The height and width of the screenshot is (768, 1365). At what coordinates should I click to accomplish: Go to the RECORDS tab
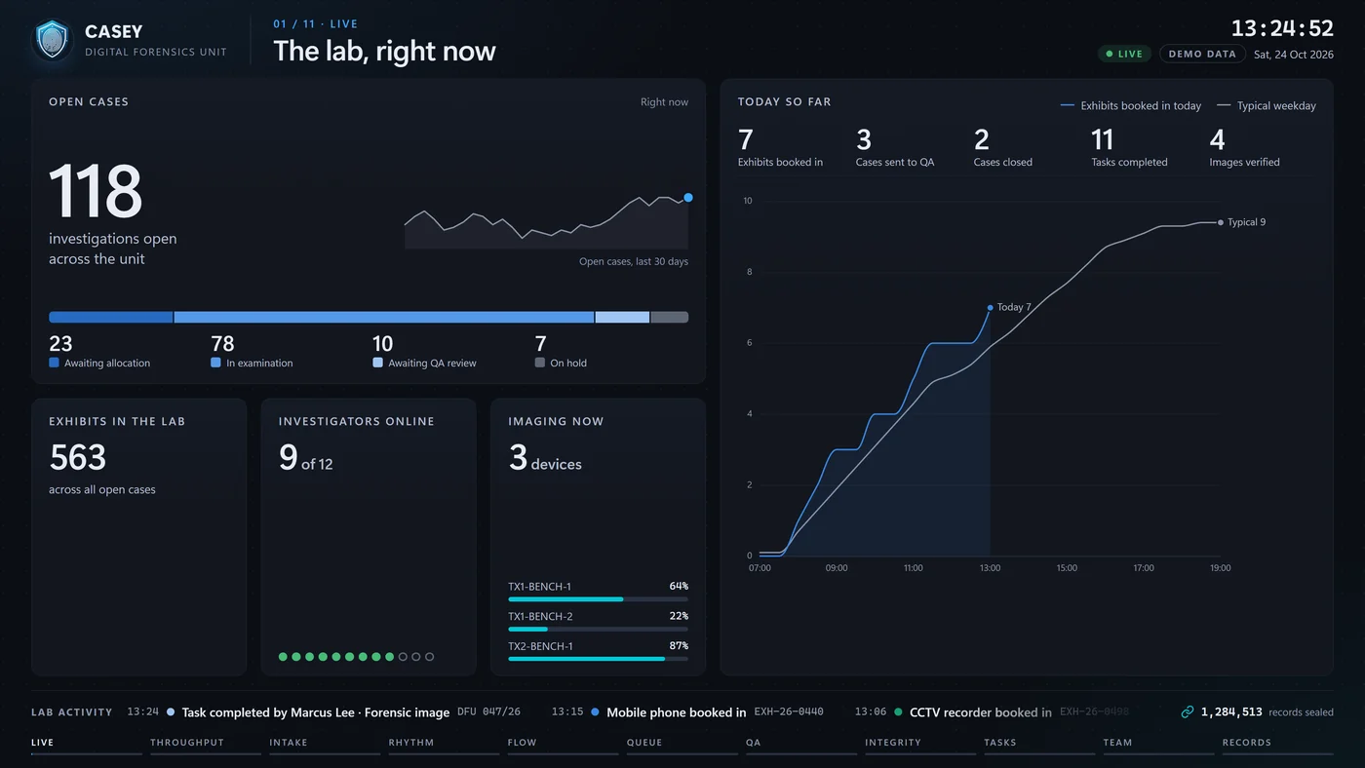(x=1277, y=745)
